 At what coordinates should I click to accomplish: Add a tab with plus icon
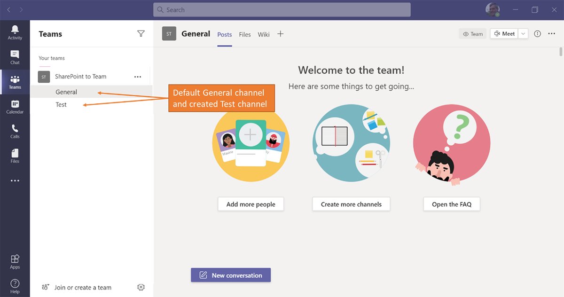(x=281, y=34)
